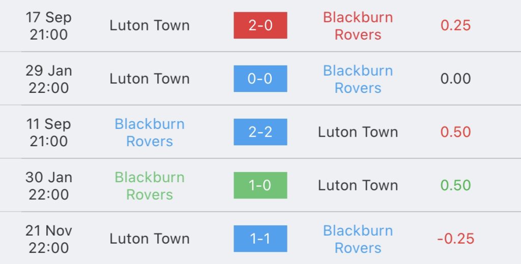
Task: Click the red 0.25 handicap value
Action: (x=455, y=25)
